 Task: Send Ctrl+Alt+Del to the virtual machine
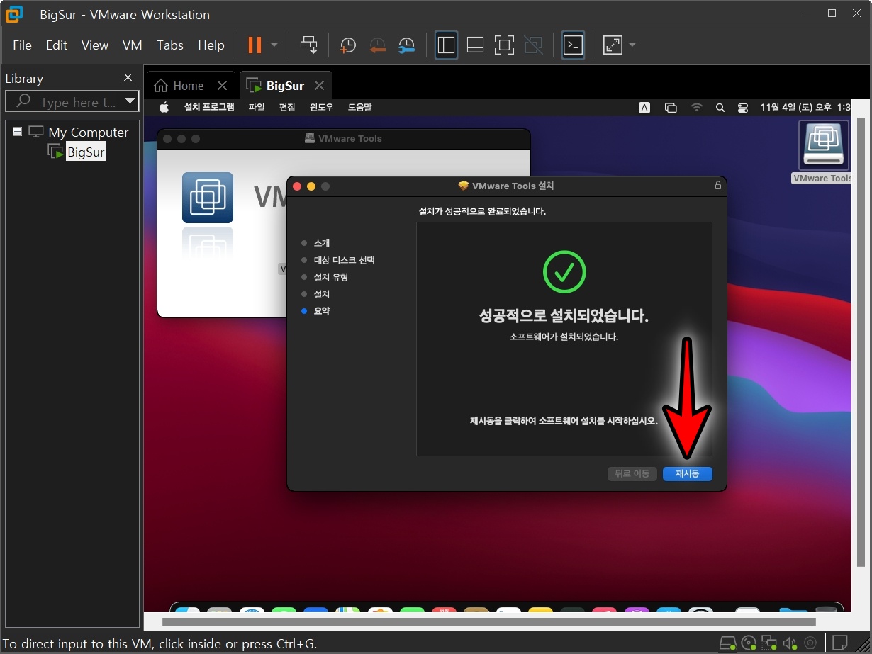[x=309, y=45]
